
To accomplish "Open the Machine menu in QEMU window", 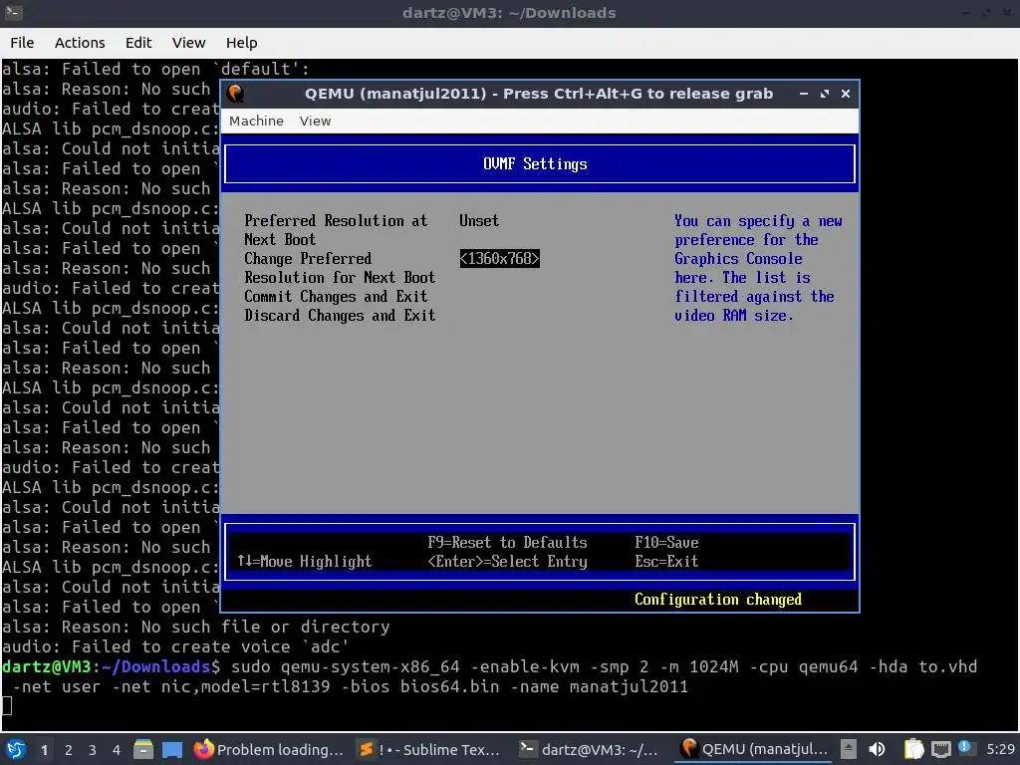I will pos(256,121).
